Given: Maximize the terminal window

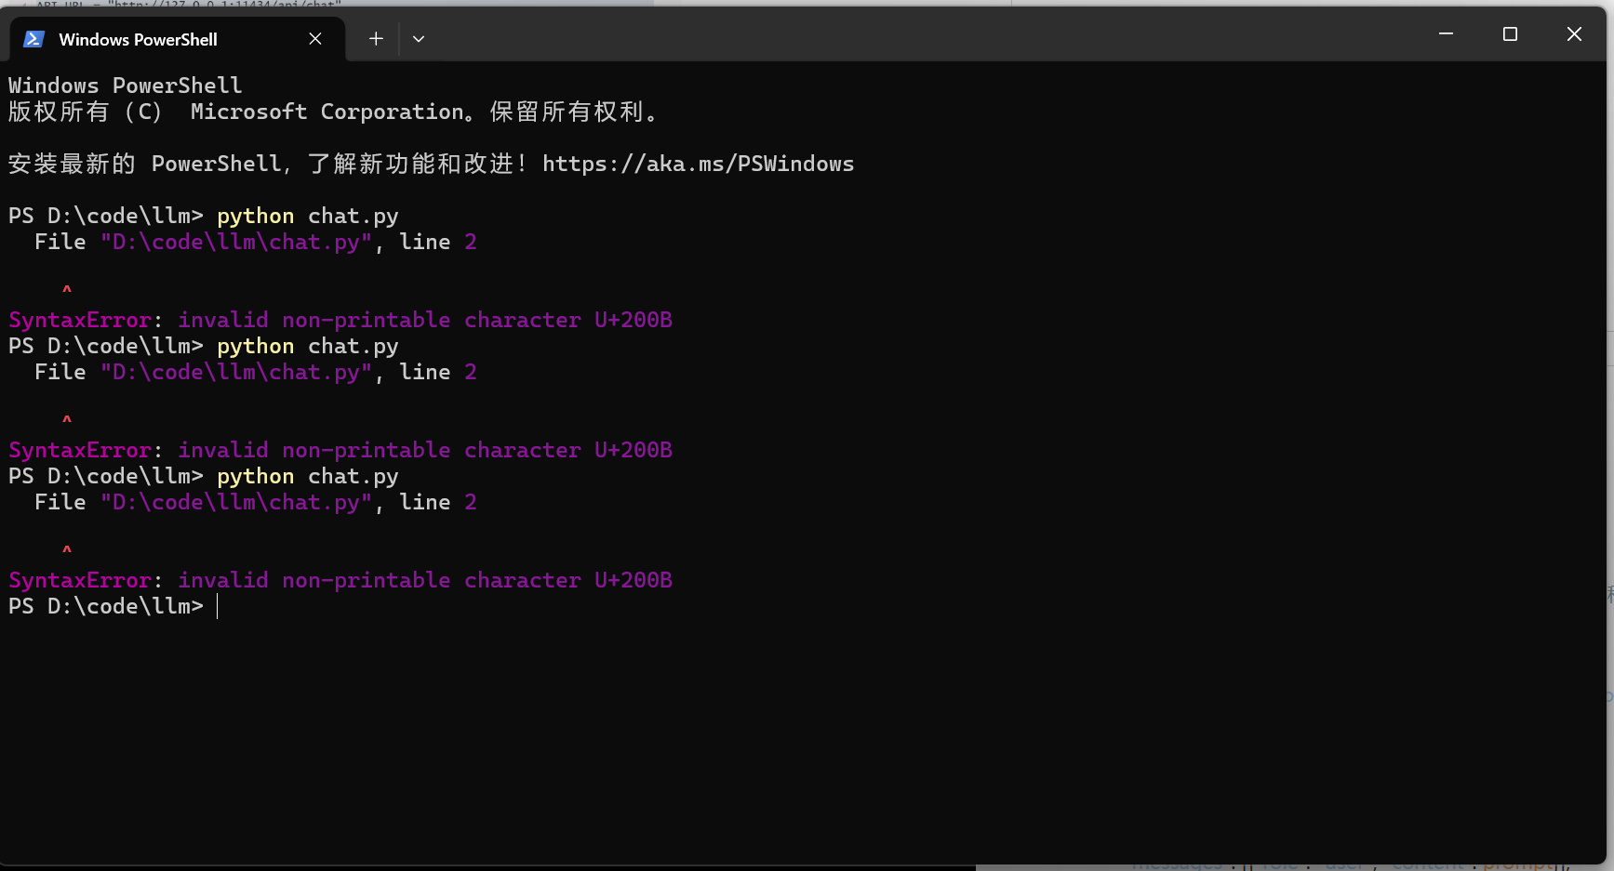Looking at the screenshot, I should [1510, 34].
